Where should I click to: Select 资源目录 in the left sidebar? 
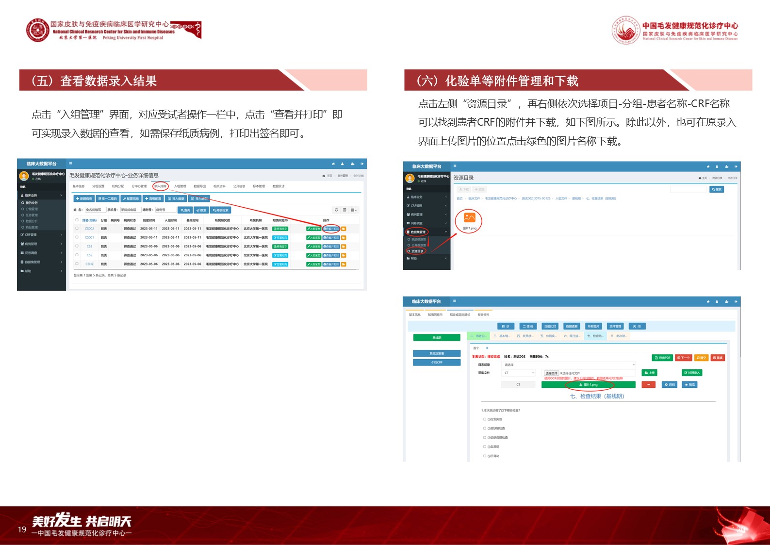point(417,251)
